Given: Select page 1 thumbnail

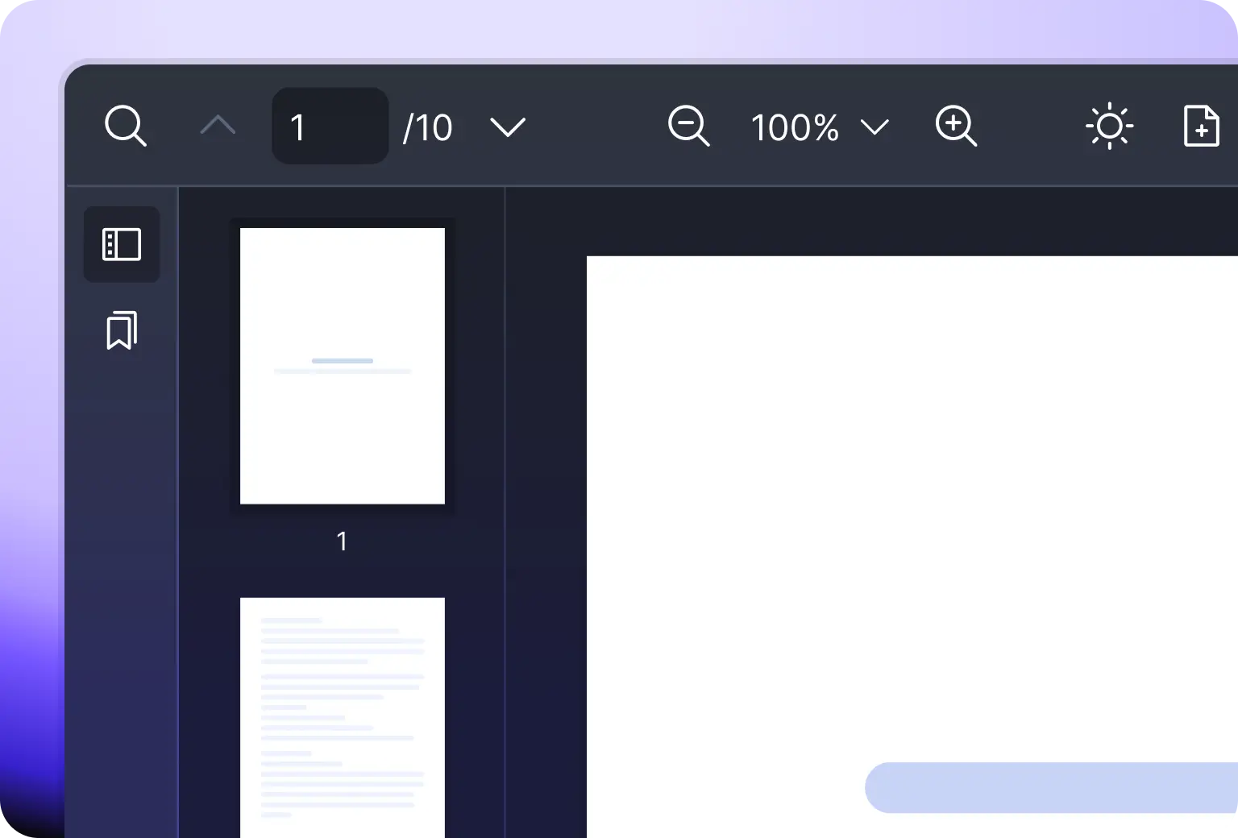Looking at the screenshot, I should [x=343, y=366].
